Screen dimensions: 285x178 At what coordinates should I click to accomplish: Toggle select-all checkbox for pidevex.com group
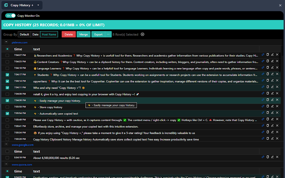(7, 49)
